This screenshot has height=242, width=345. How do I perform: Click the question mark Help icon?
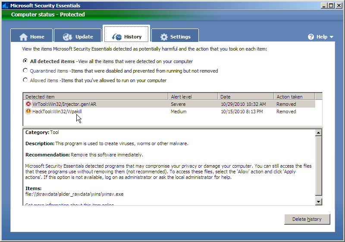coord(311,37)
